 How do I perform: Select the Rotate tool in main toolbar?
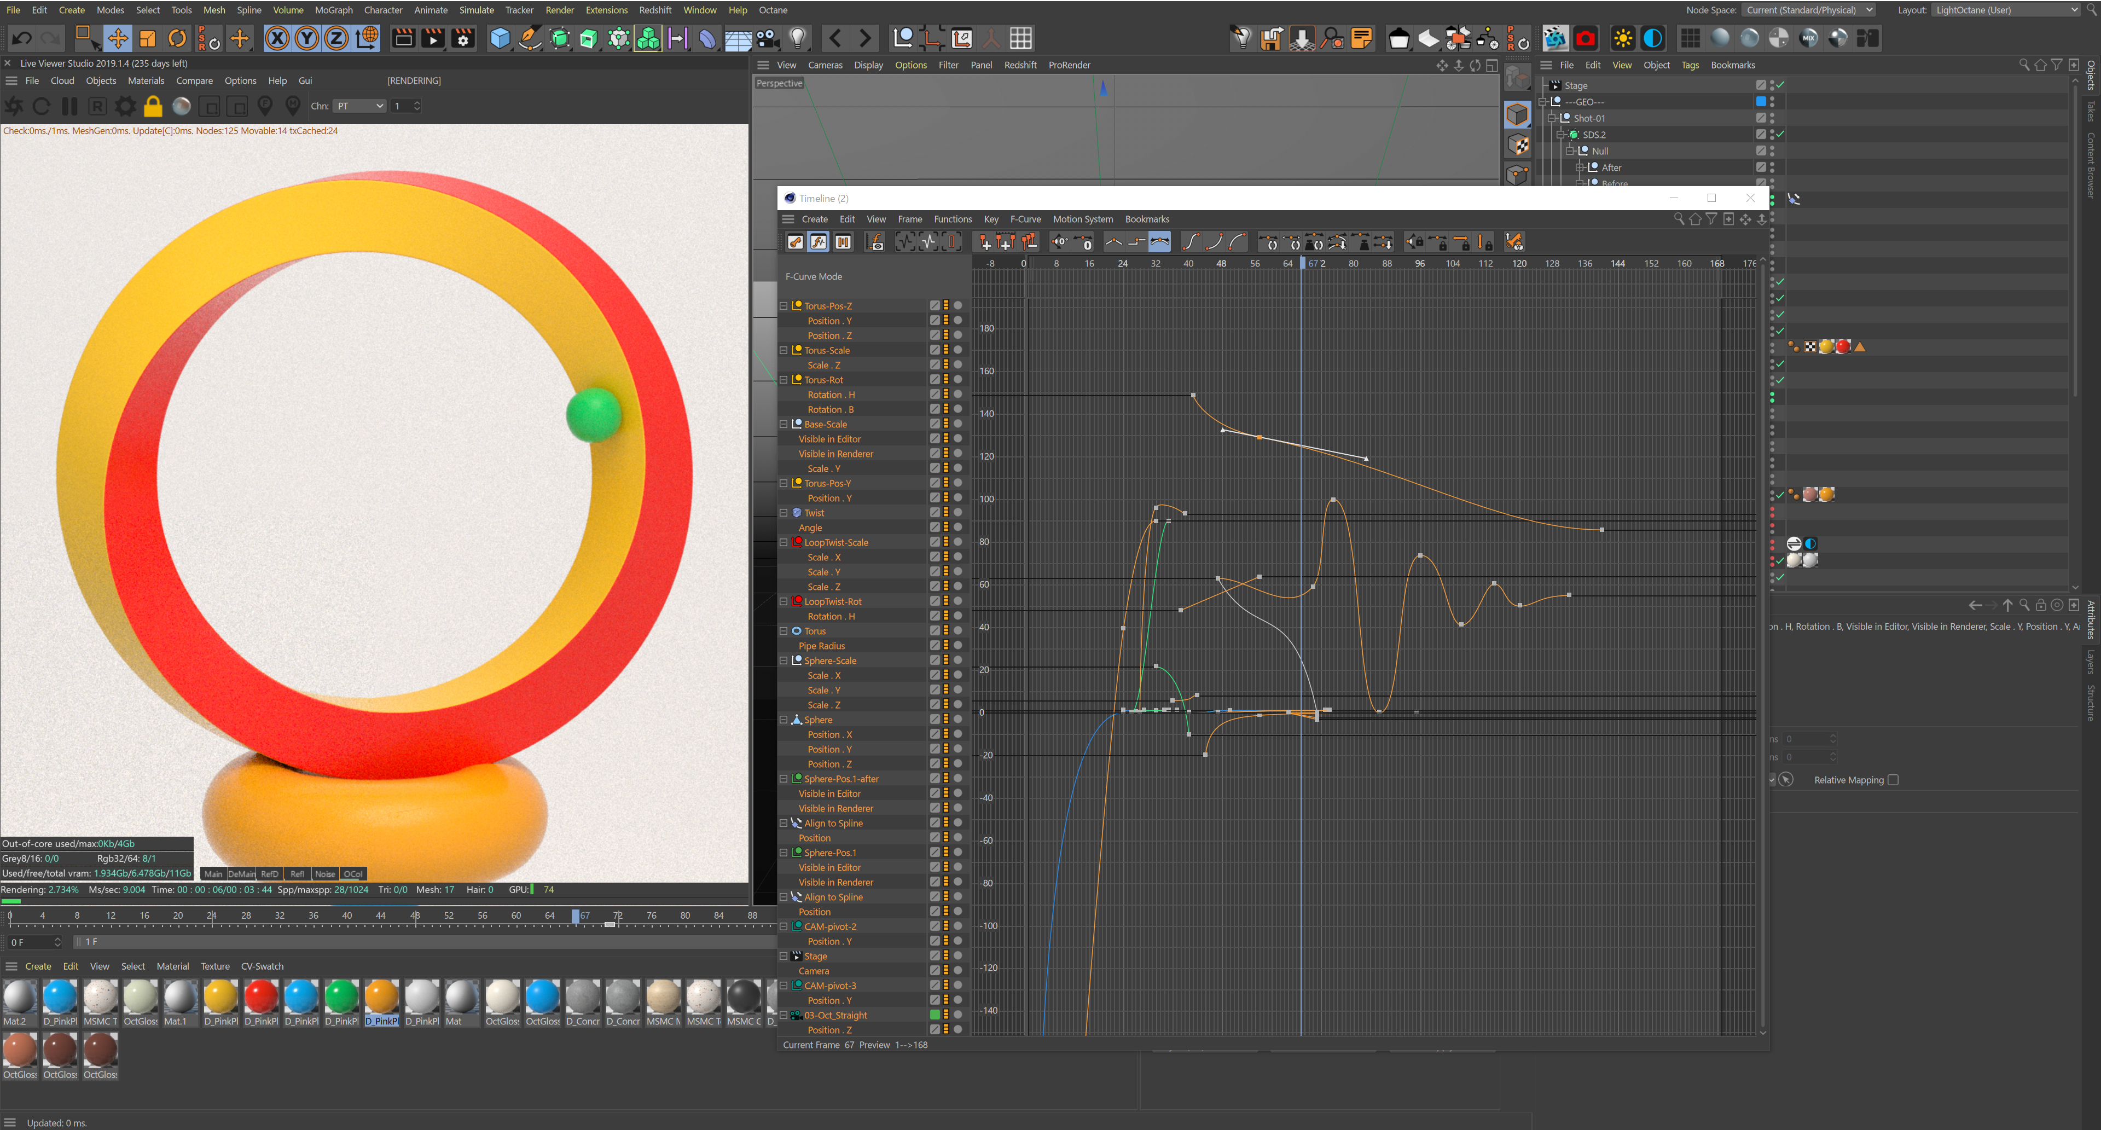(x=177, y=38)
